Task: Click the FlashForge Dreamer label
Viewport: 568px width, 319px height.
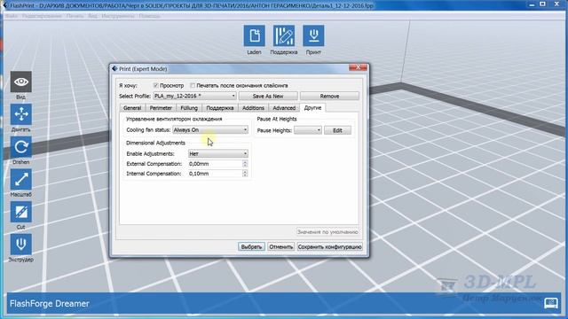Action: coord(50,303)
